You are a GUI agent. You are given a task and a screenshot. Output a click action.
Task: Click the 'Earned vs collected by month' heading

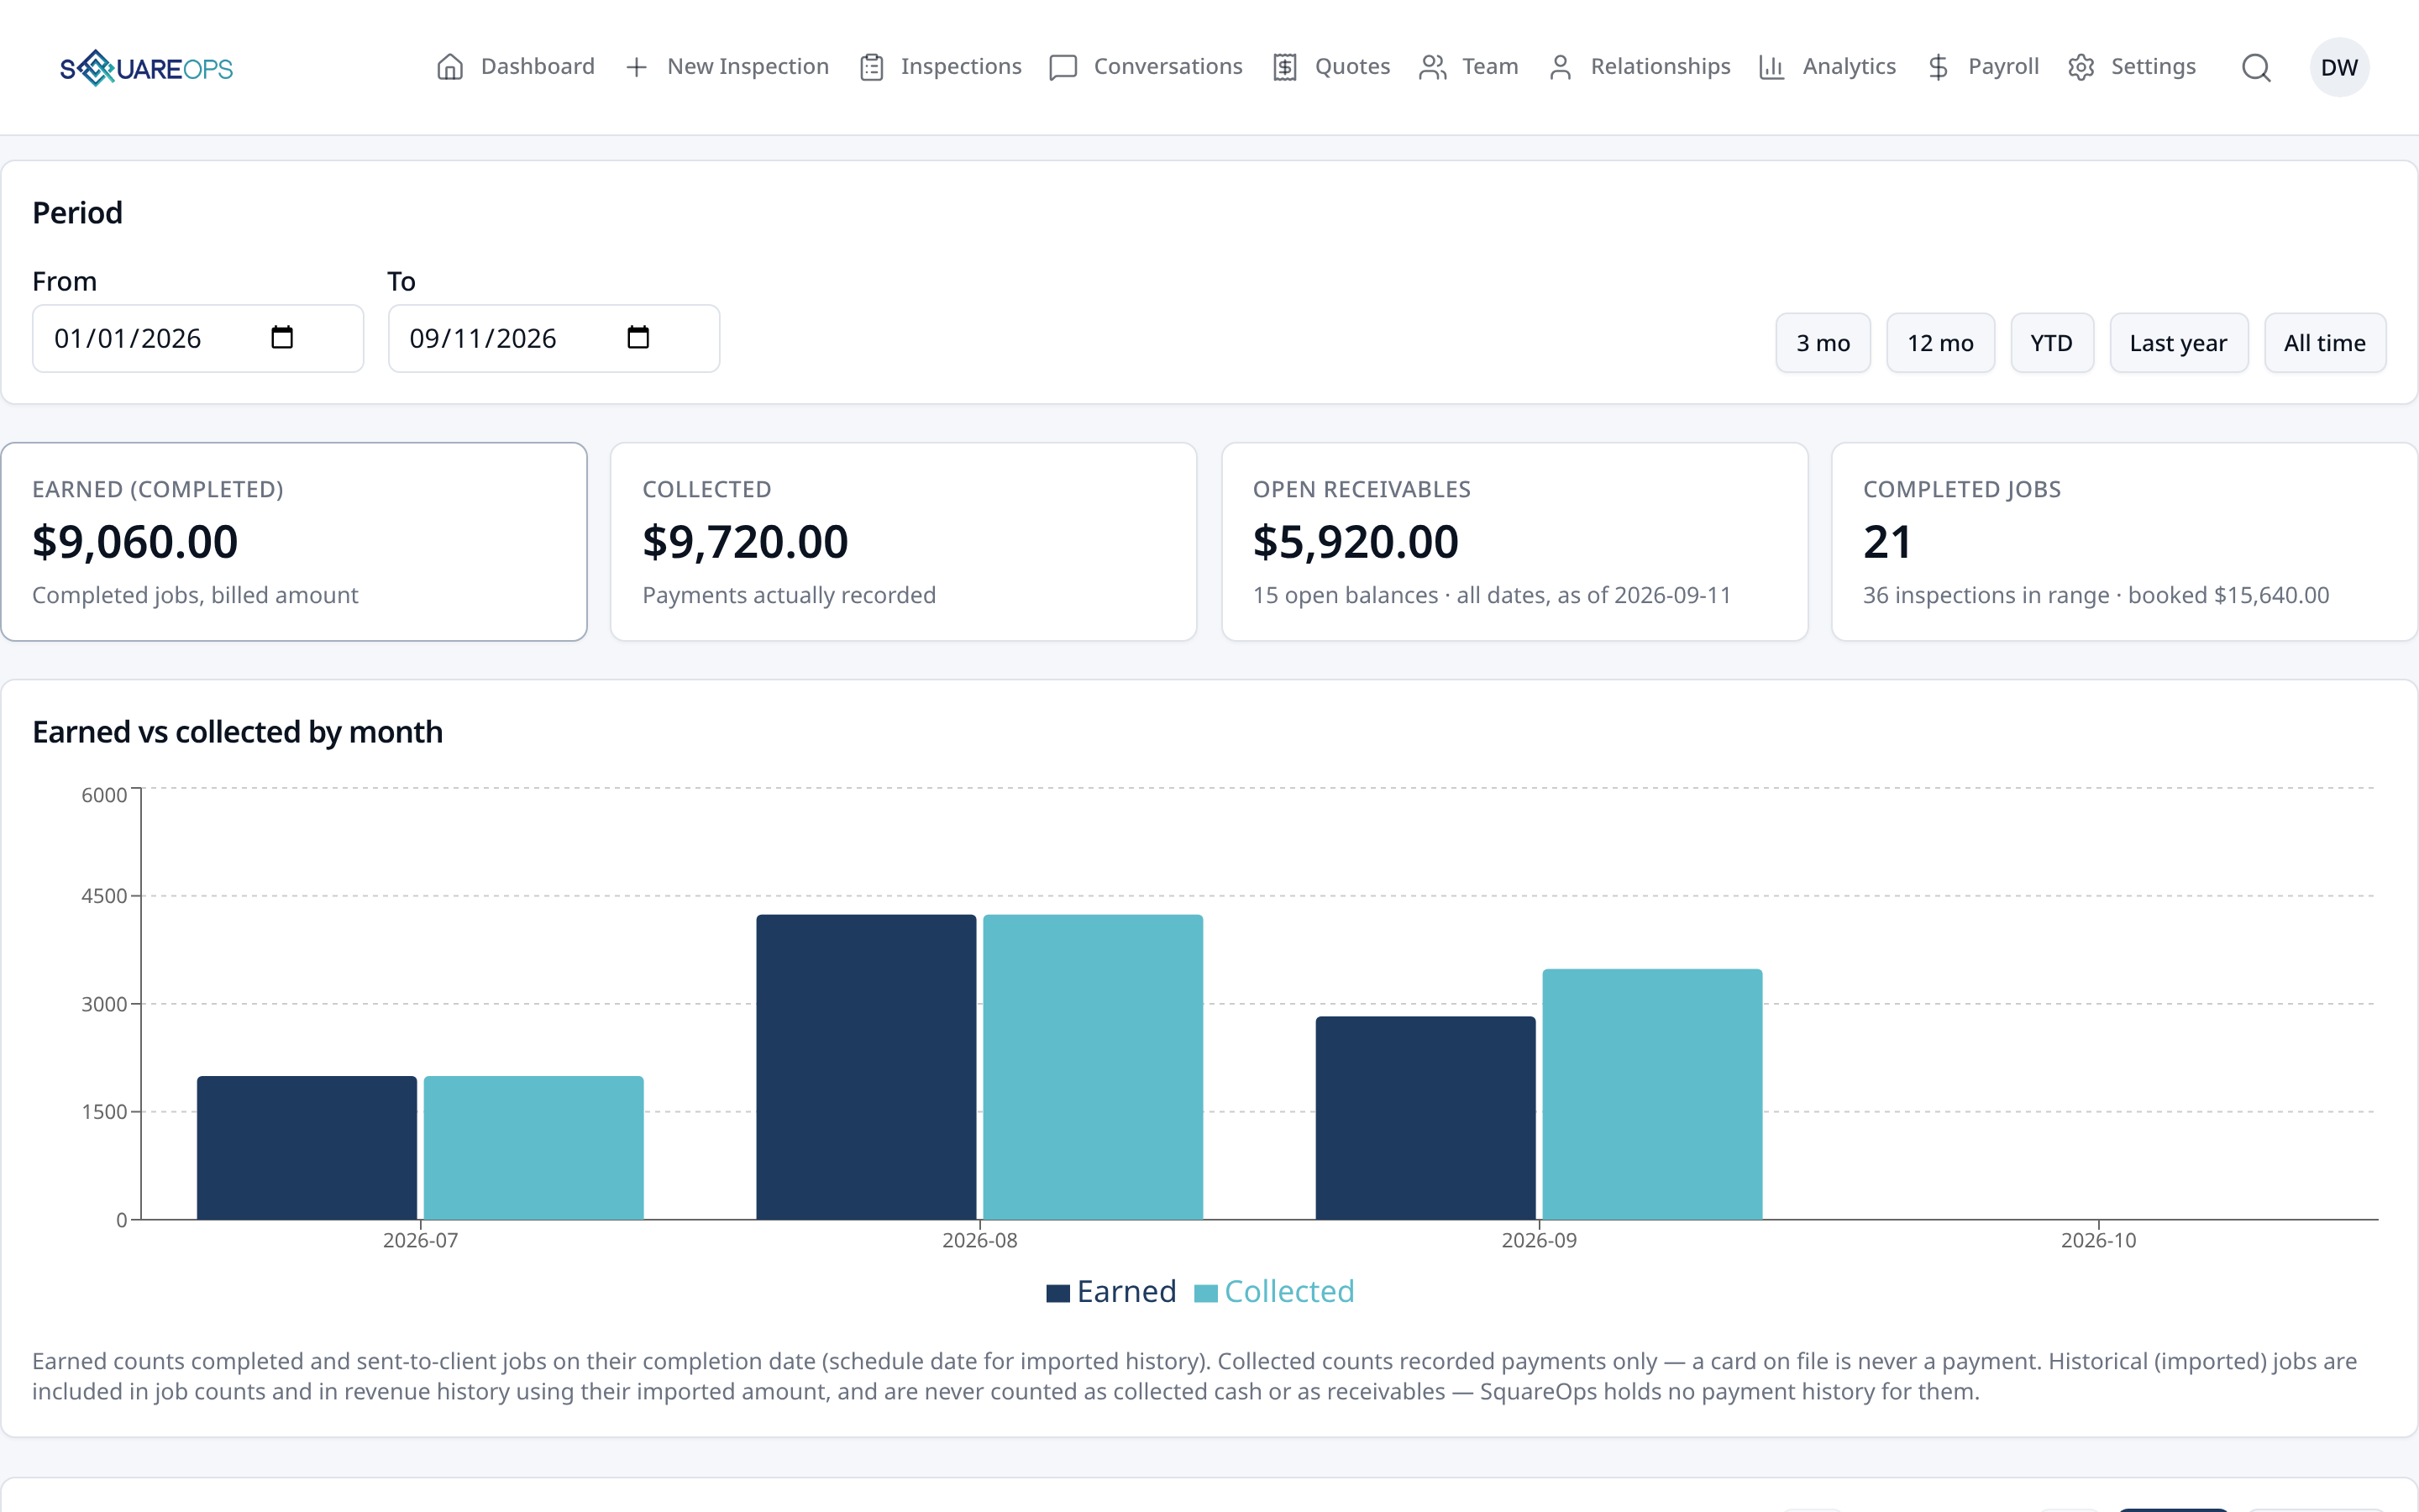click(x=237, y=732)
